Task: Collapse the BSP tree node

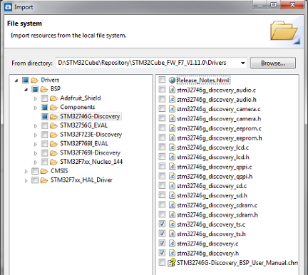Action: coord(26,90)
